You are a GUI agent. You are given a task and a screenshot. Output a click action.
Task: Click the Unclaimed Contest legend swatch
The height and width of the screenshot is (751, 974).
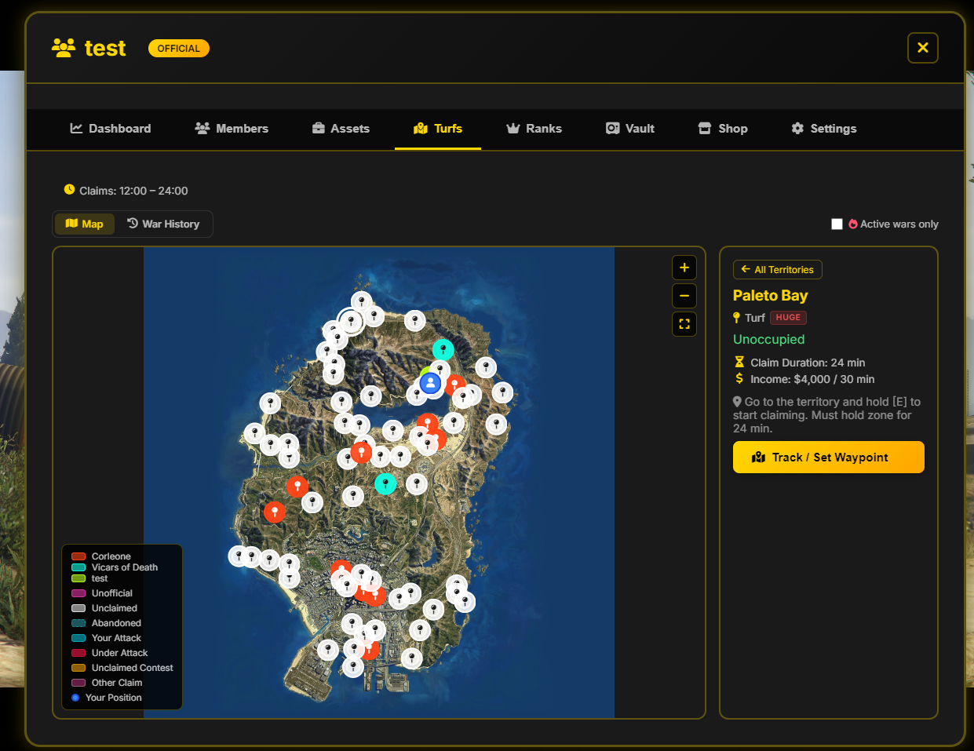pos(78,668)
